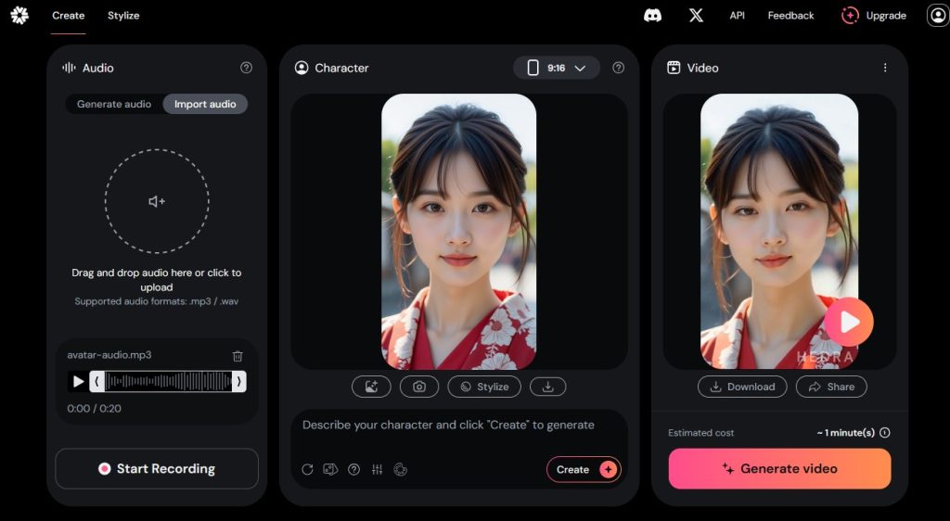Switch to the Stylize tab

pos(123,16)
